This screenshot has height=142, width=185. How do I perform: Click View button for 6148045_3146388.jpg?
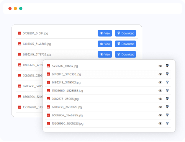[105, 44]
